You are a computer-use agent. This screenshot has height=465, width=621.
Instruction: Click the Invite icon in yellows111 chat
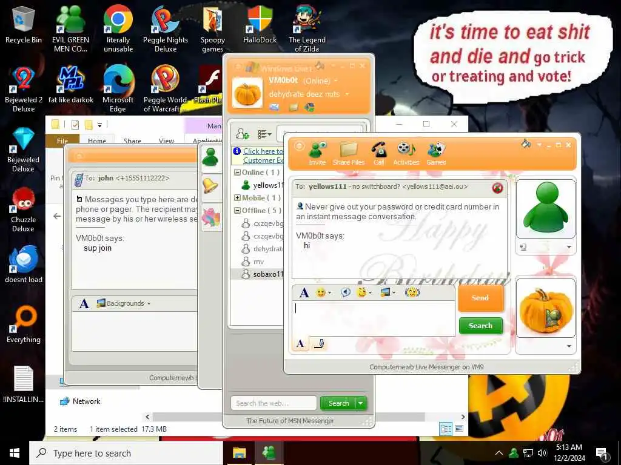pyautogui.click(x=317, y=154)
